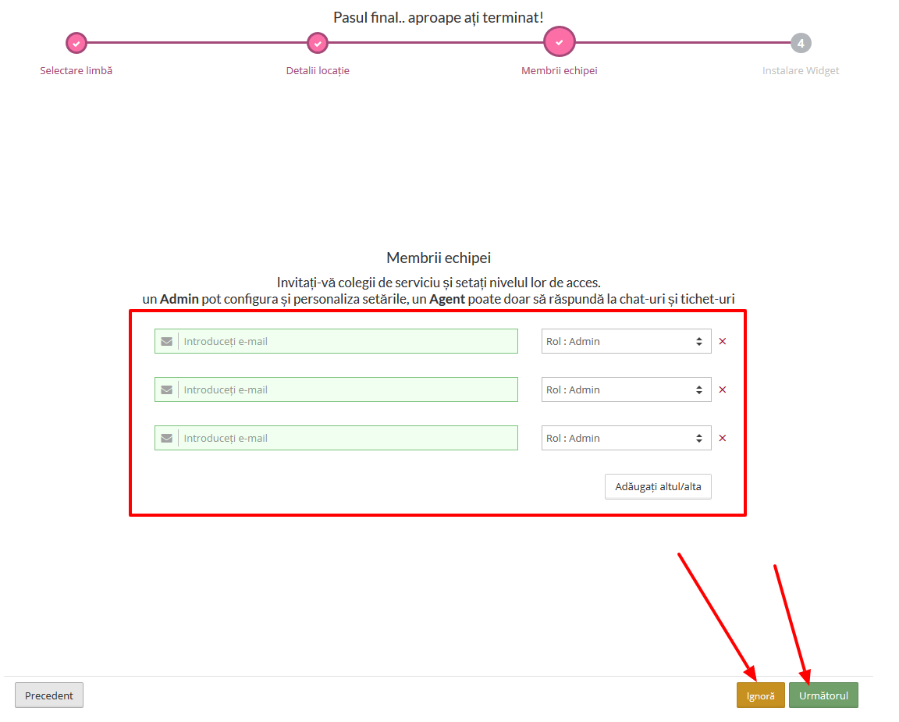Click the Membrii echipei active step circle
The width and height of the screenshot is (899, 722).
pos(559,42)
